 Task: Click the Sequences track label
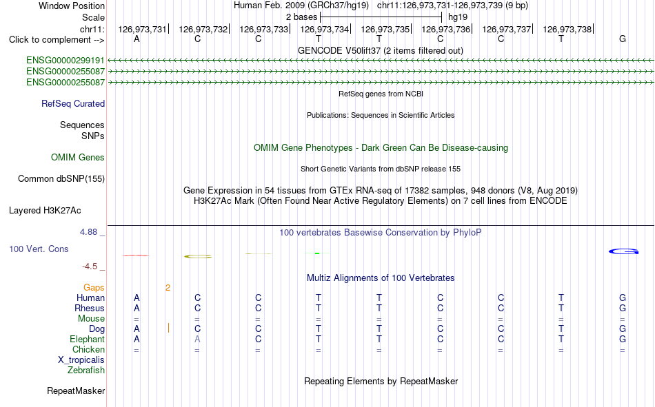[82, 125]
